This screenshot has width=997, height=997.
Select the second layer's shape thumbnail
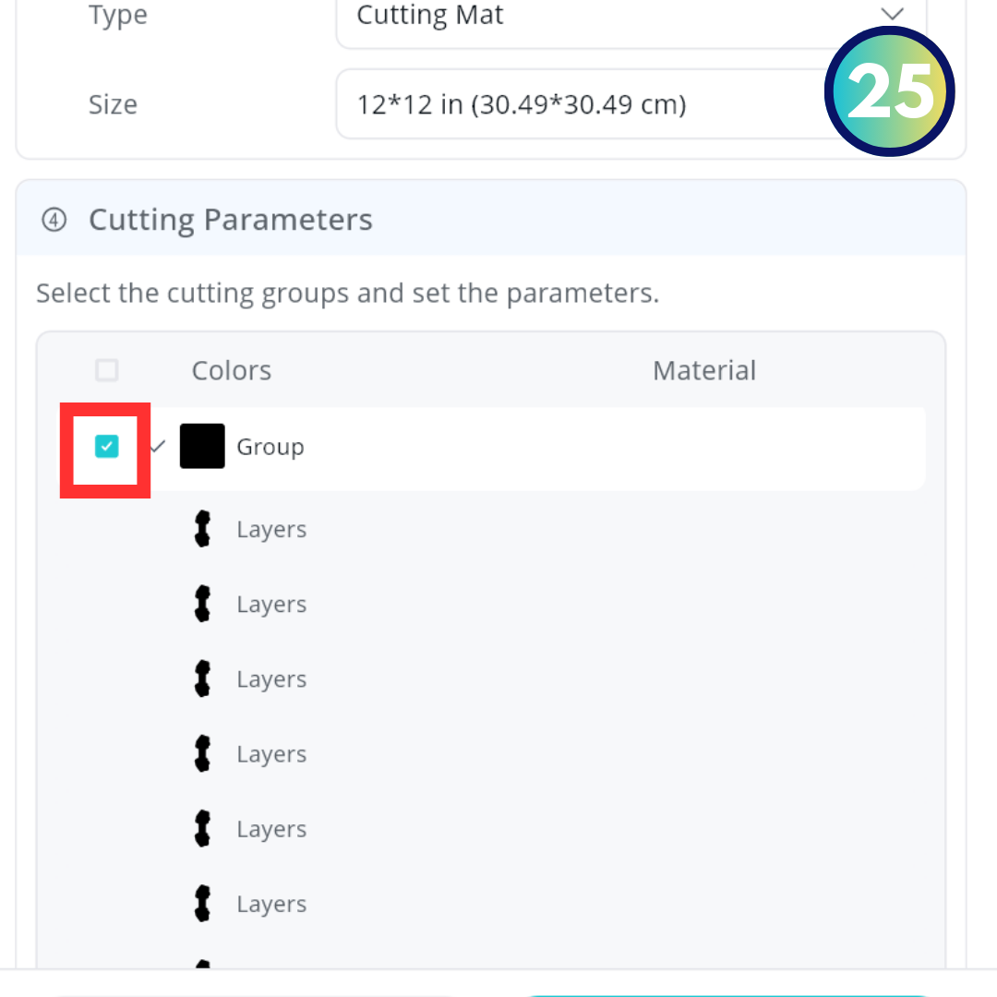202,605
